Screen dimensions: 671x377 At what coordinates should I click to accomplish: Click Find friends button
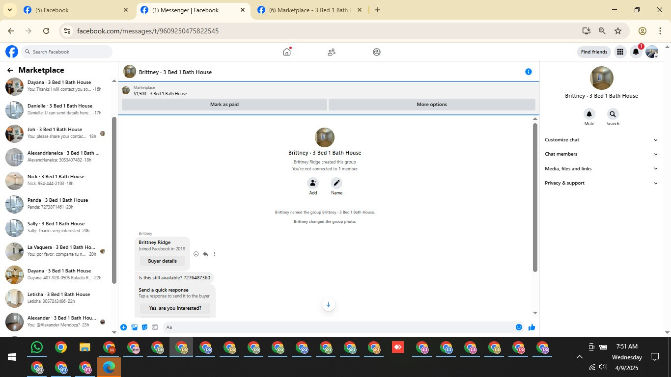point(594,52)
